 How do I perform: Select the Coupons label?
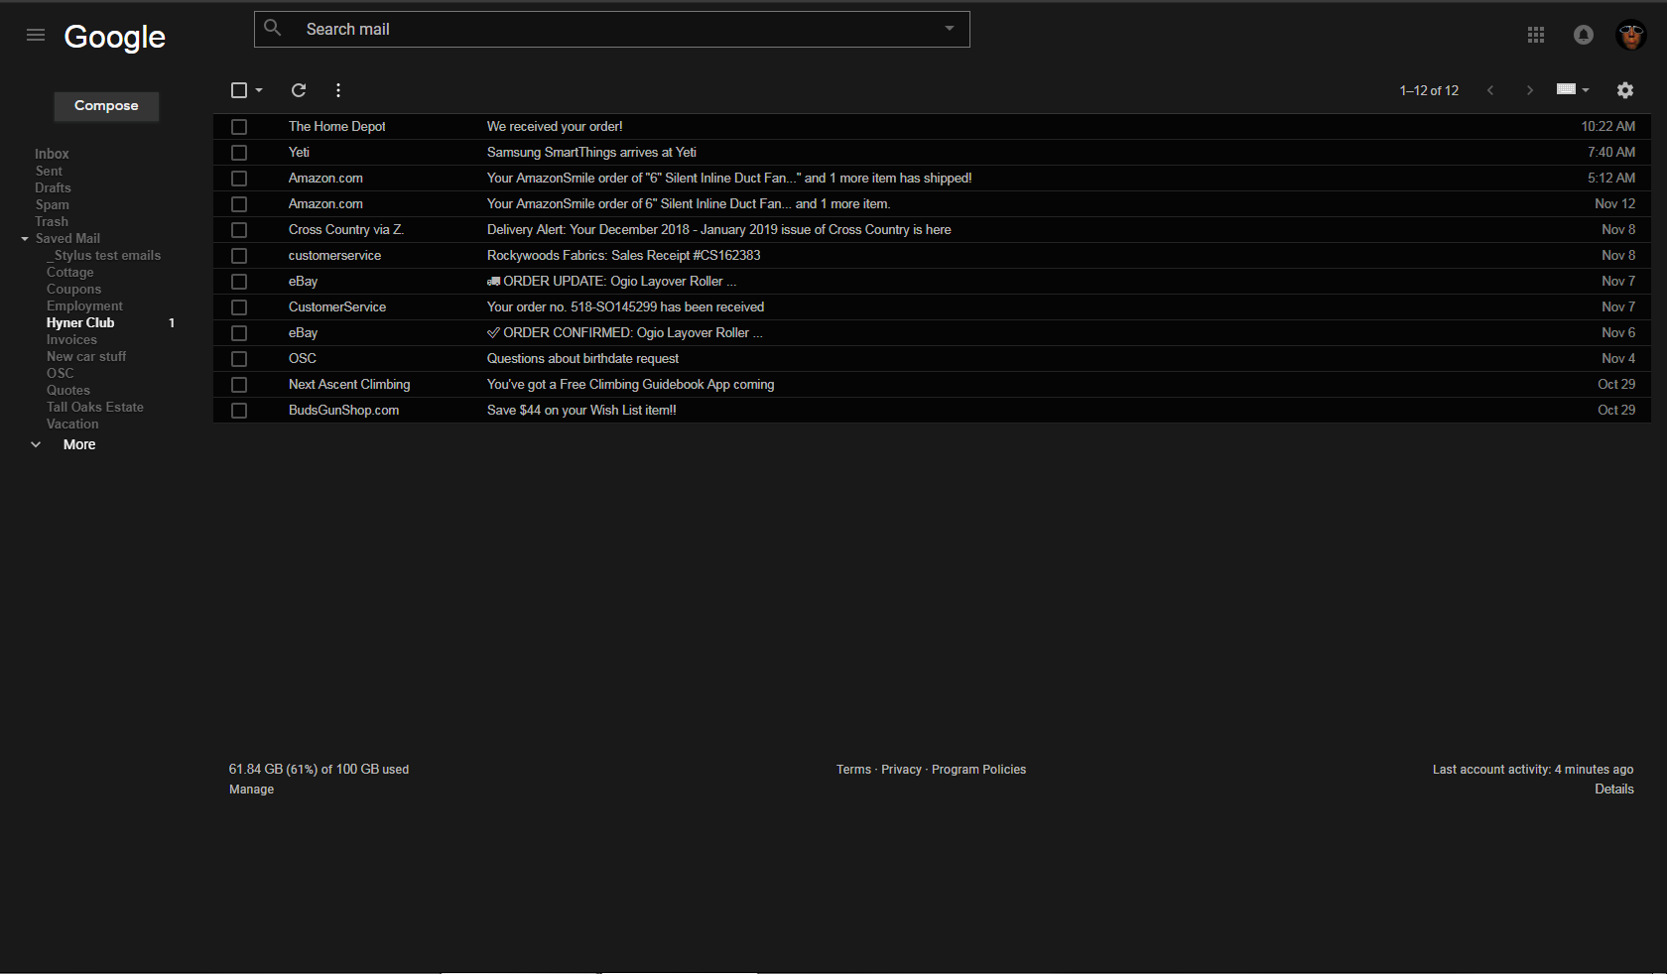[73, 289]
